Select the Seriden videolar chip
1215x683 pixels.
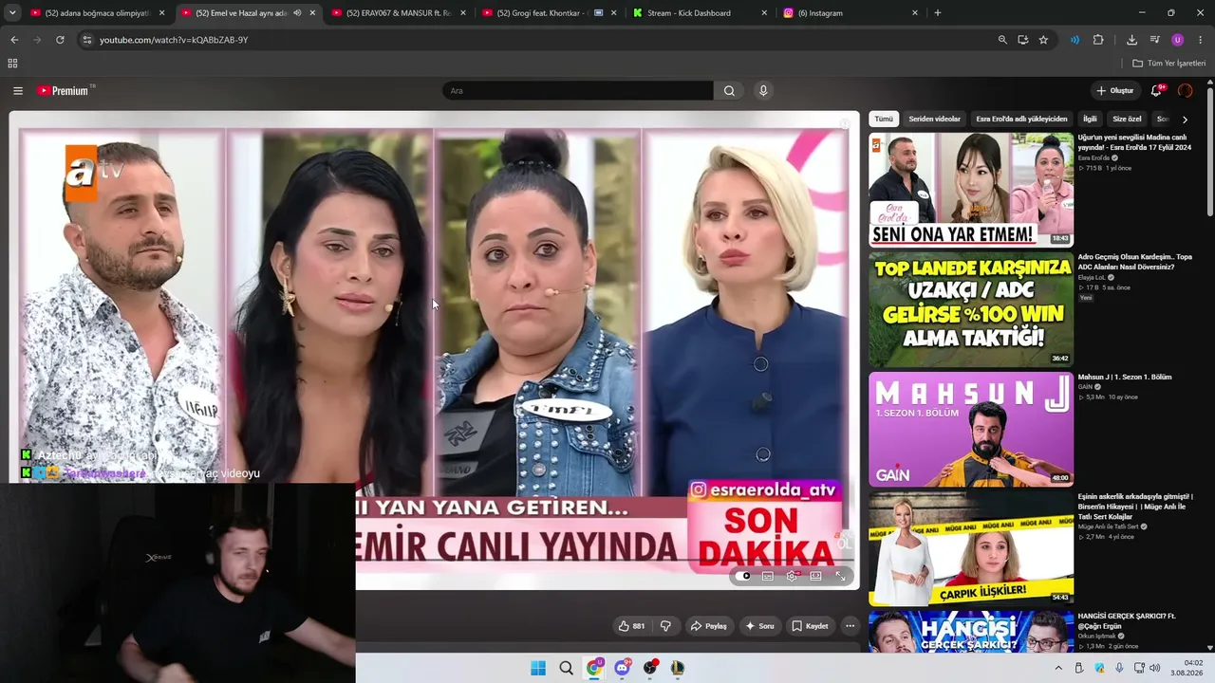pyautogui.click(x=935, y=120)
